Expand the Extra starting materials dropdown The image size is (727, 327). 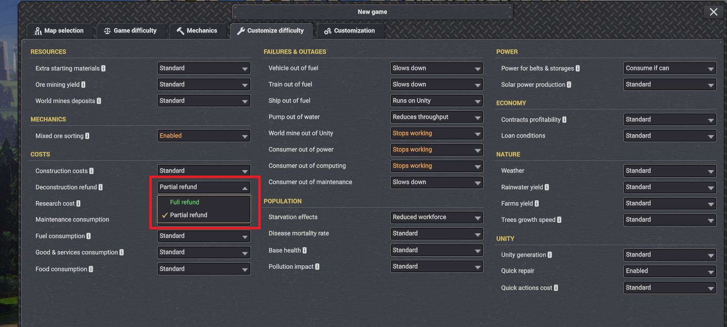click(x=204, y=68)
